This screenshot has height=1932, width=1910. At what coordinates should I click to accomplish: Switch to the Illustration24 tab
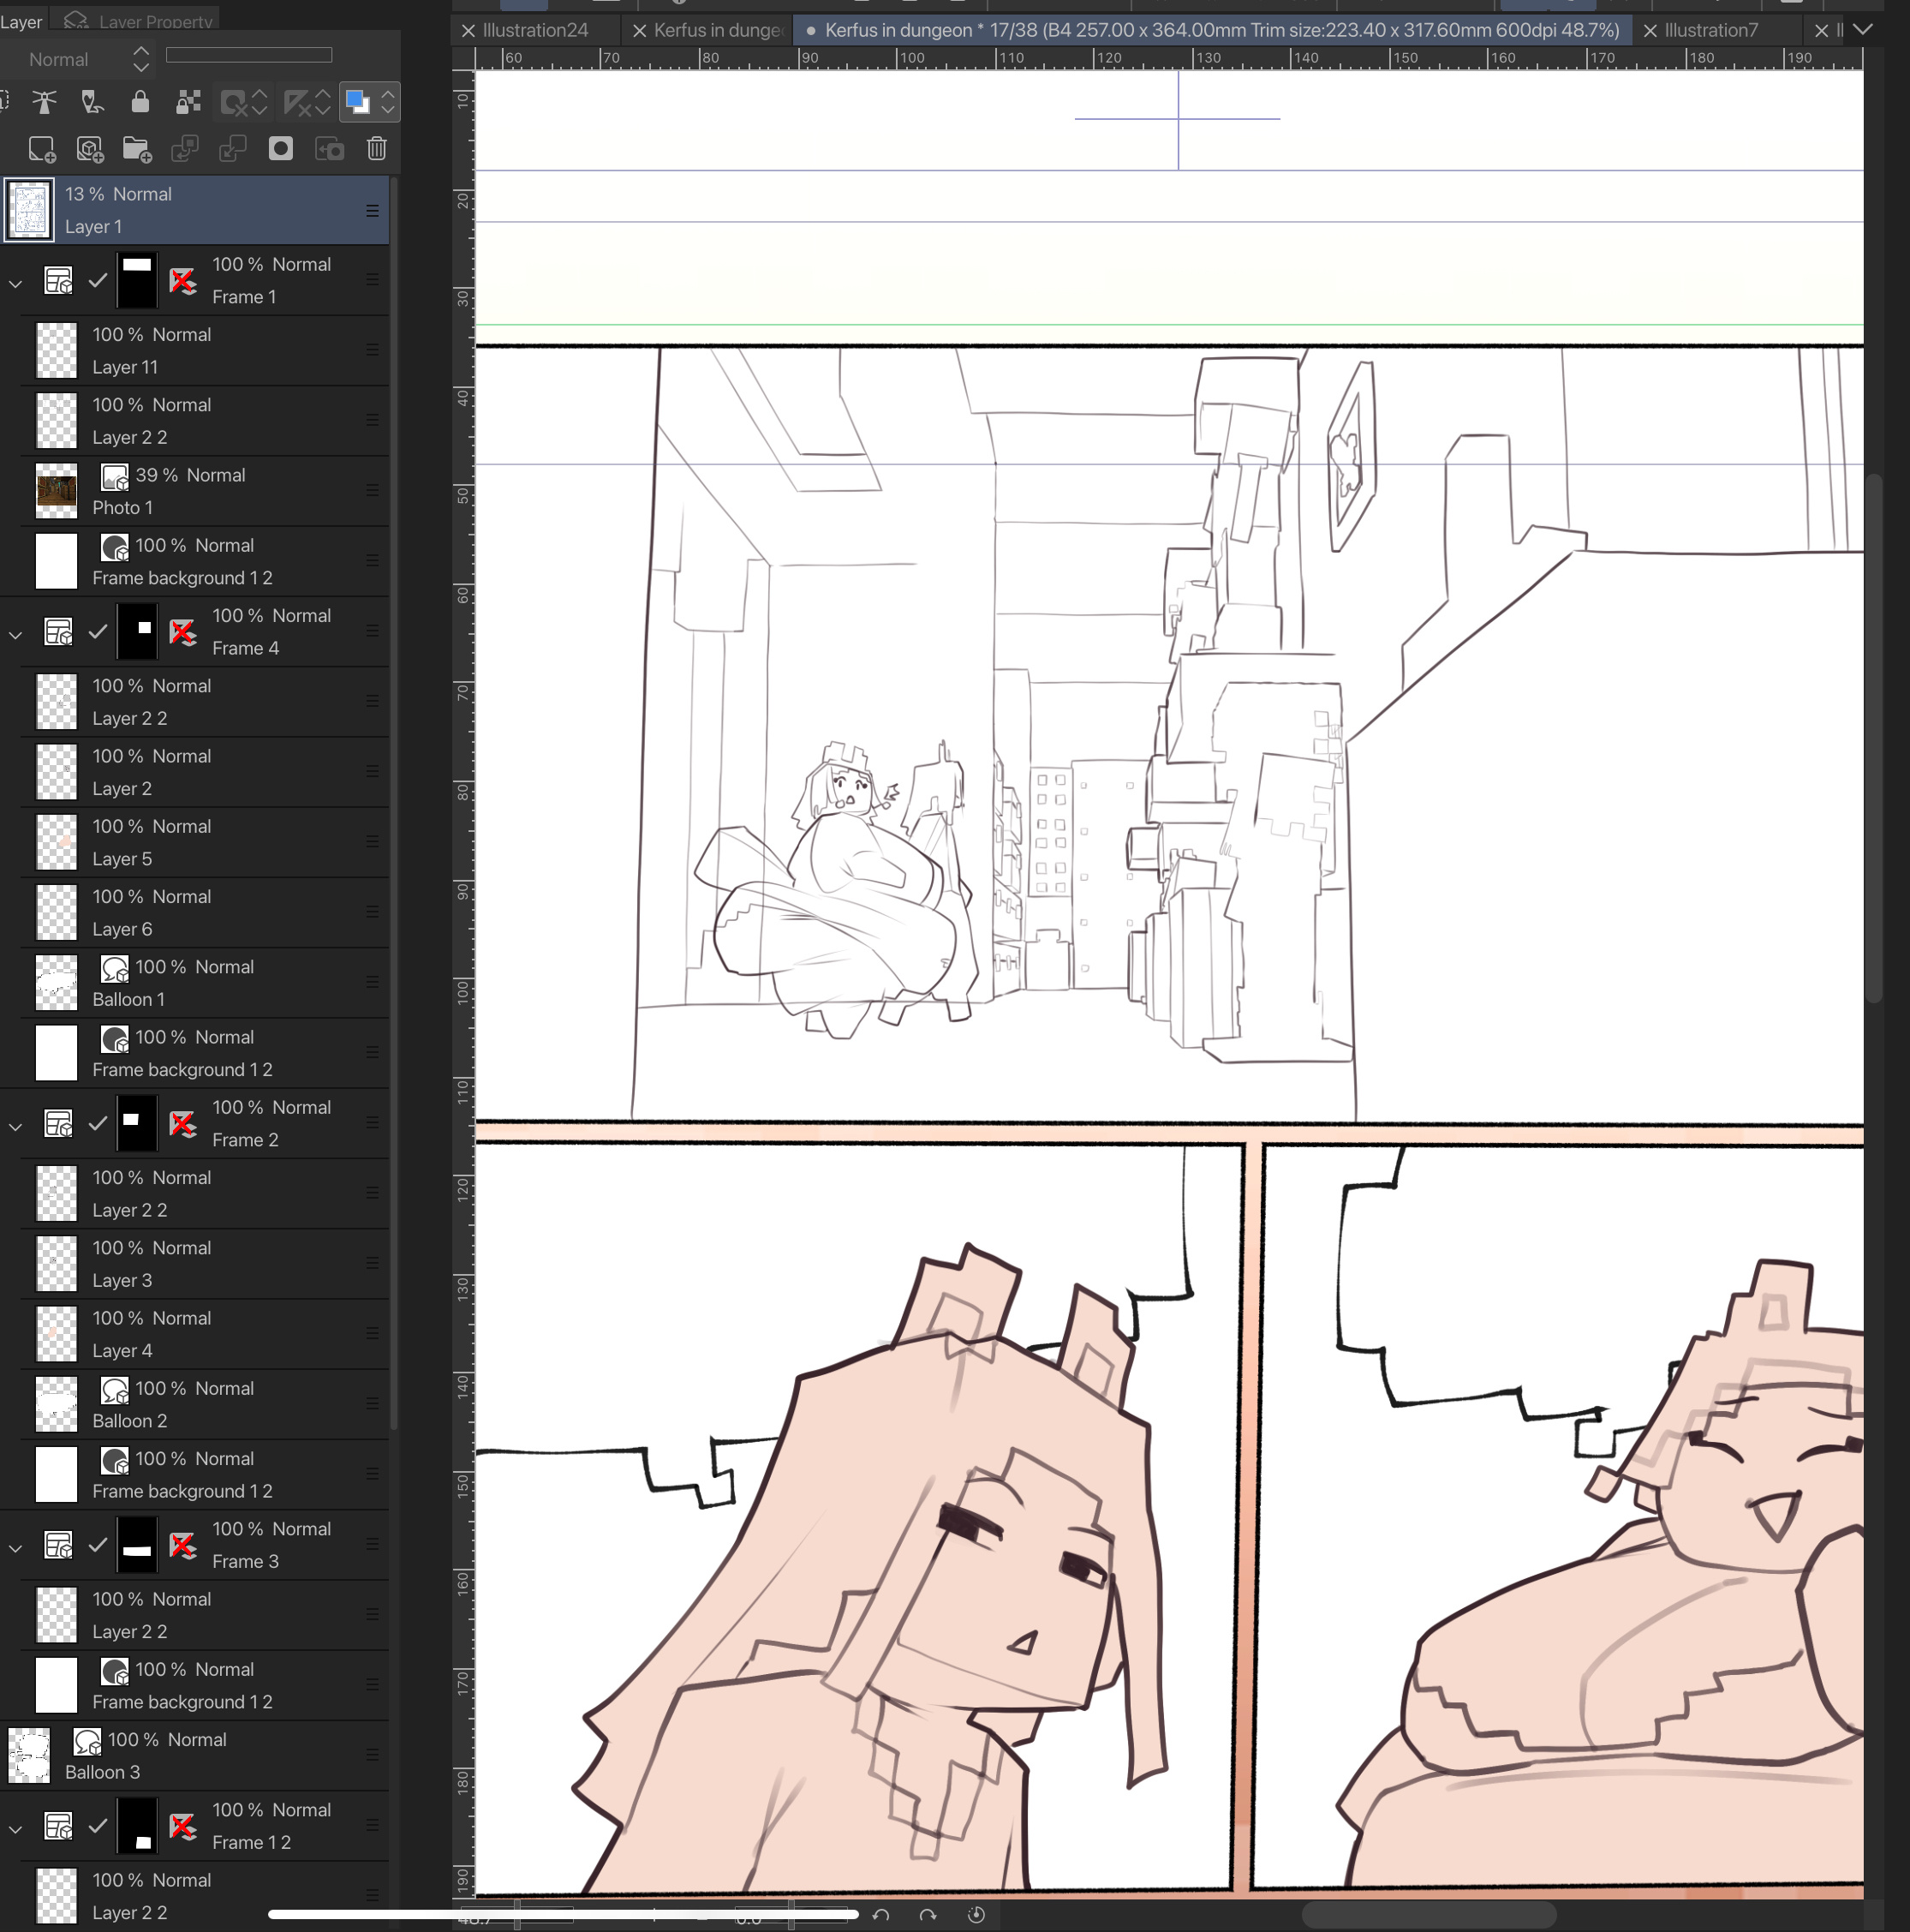[x=535, y=30]
